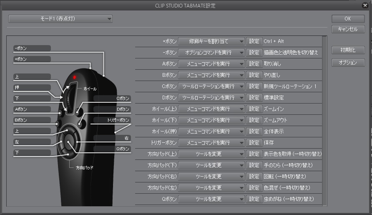
Task: Click 設定 for the 方向パッド(上) row
Action: [254, 154]
